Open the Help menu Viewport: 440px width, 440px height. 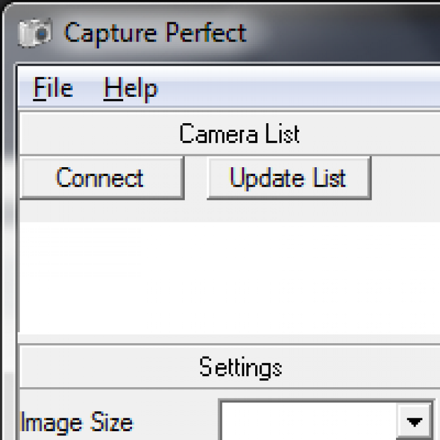131,89
